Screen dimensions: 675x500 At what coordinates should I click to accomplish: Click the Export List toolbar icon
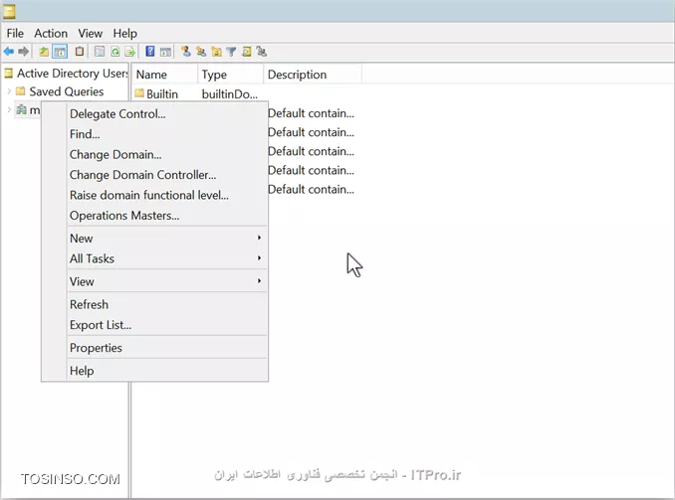[129, 52]
